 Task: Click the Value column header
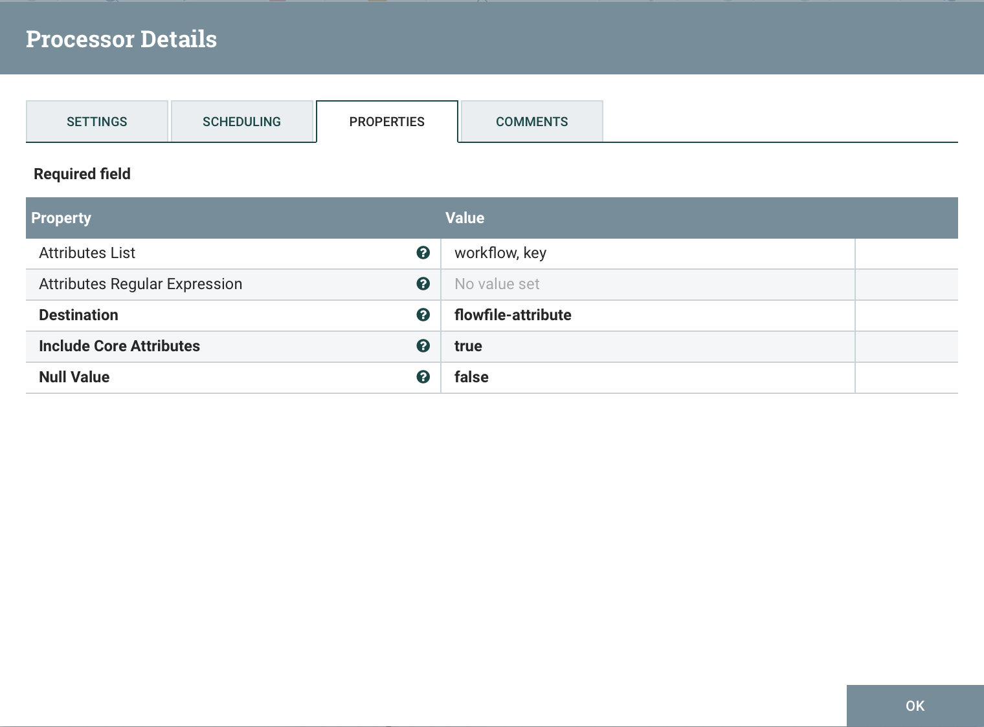[465, 218]
